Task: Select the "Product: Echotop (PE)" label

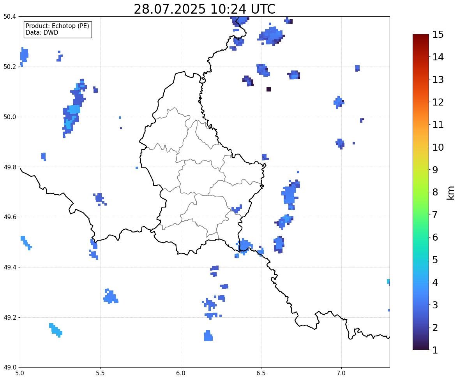Action: pyautogui.click(x=57, y=26)
